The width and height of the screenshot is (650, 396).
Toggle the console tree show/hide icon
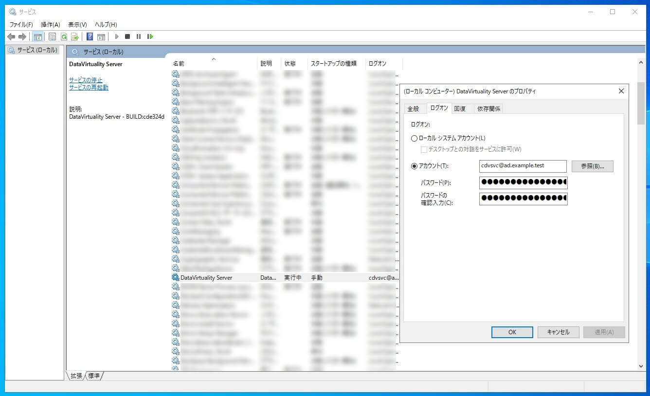coord(37,36)
